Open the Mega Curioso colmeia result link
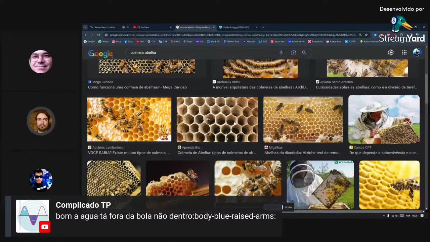430x242 pixels. [x=137, y=87]
